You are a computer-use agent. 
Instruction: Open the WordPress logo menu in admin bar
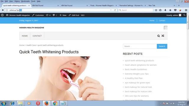click(x=2, y=15)
